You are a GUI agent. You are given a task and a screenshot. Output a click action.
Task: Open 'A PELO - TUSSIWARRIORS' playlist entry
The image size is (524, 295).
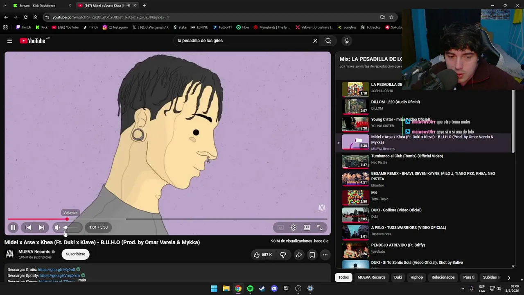coord(424,232)
